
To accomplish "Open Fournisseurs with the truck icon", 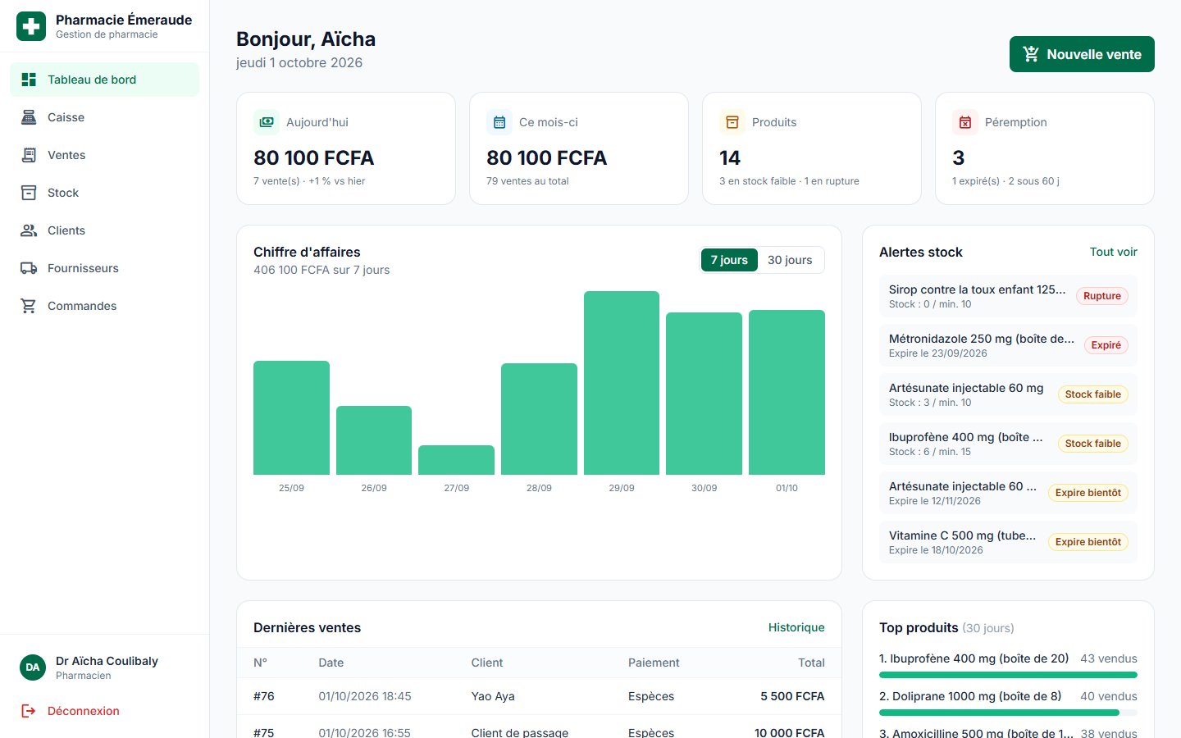I will coord(29,268).
